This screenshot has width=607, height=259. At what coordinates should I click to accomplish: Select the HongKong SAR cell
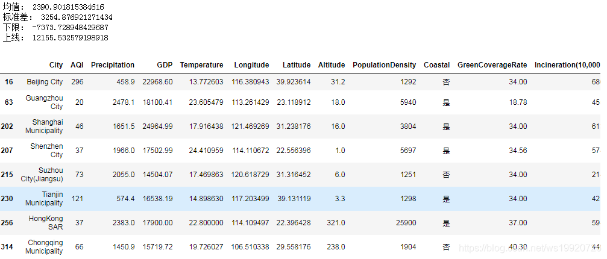point(46,223)
